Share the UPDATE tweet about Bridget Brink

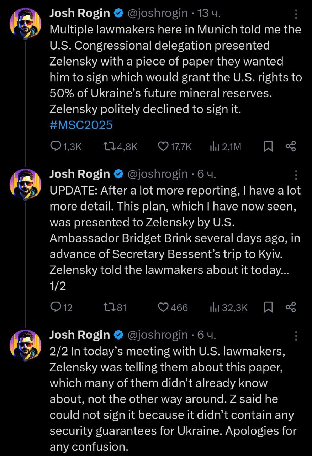pyautogui.click(x=291, y=307)
